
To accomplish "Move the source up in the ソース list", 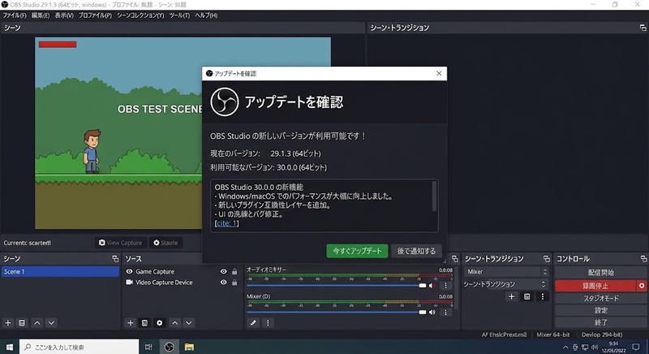I will click(175, 323).
